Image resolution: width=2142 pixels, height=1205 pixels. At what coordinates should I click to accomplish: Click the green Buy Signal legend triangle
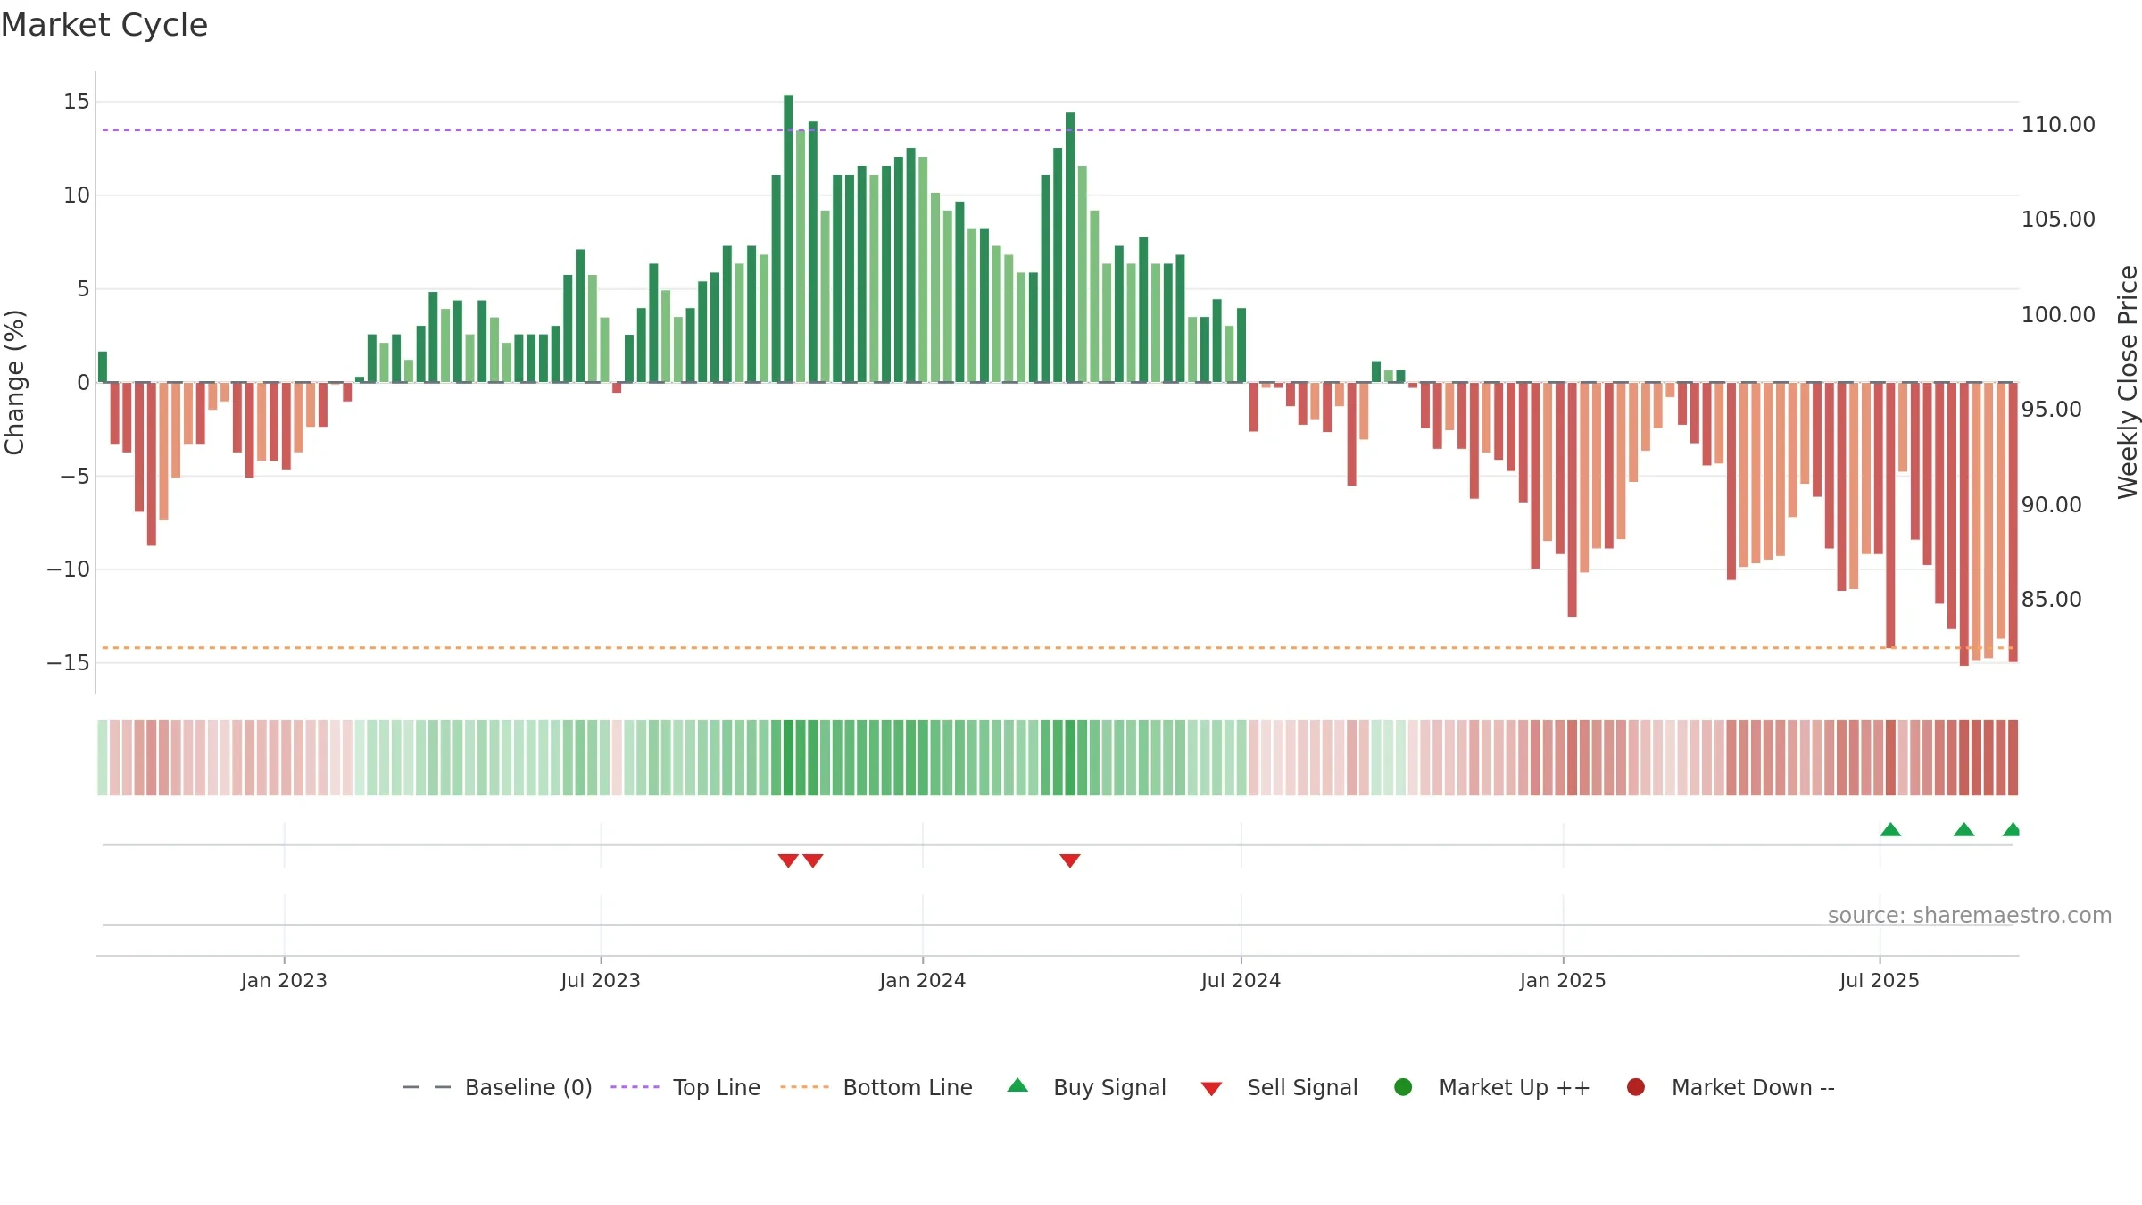coord(1017,1085)
